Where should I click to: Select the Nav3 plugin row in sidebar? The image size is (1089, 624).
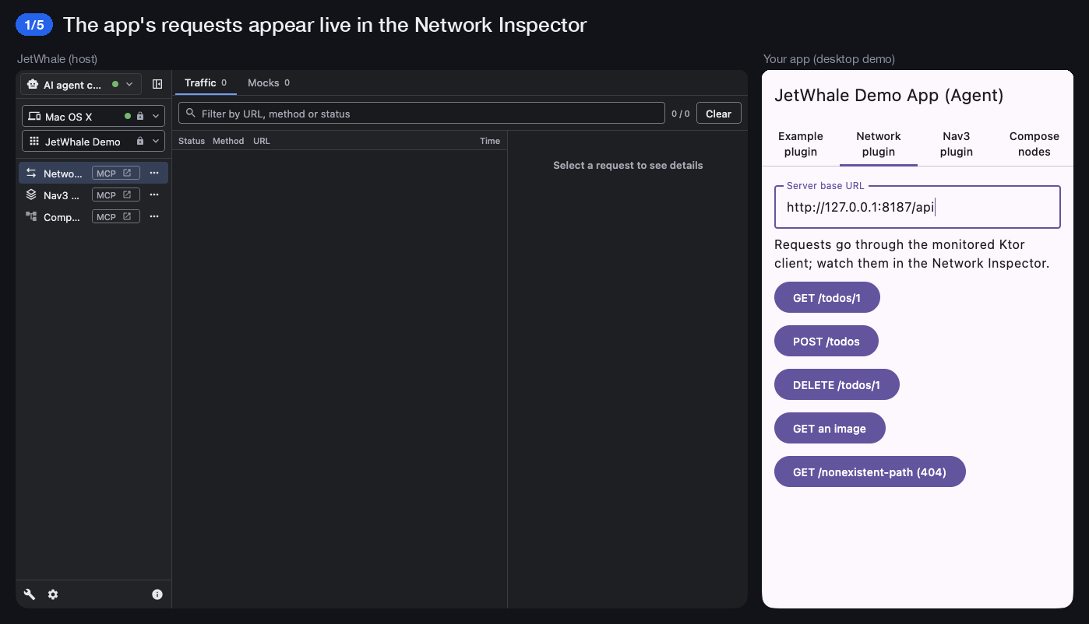tap(93, 195)
